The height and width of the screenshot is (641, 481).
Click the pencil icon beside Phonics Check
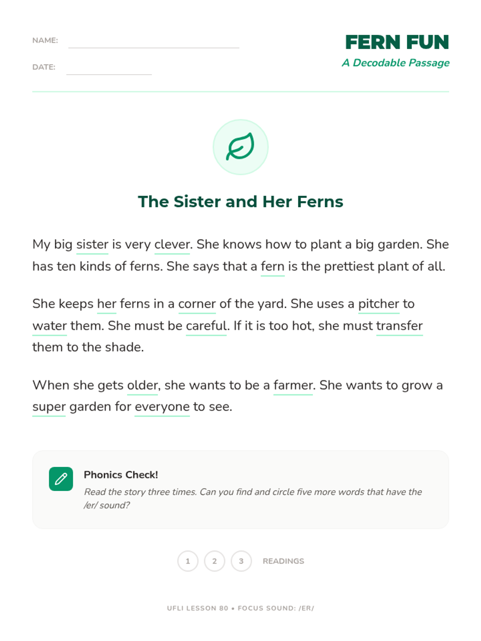61,479
